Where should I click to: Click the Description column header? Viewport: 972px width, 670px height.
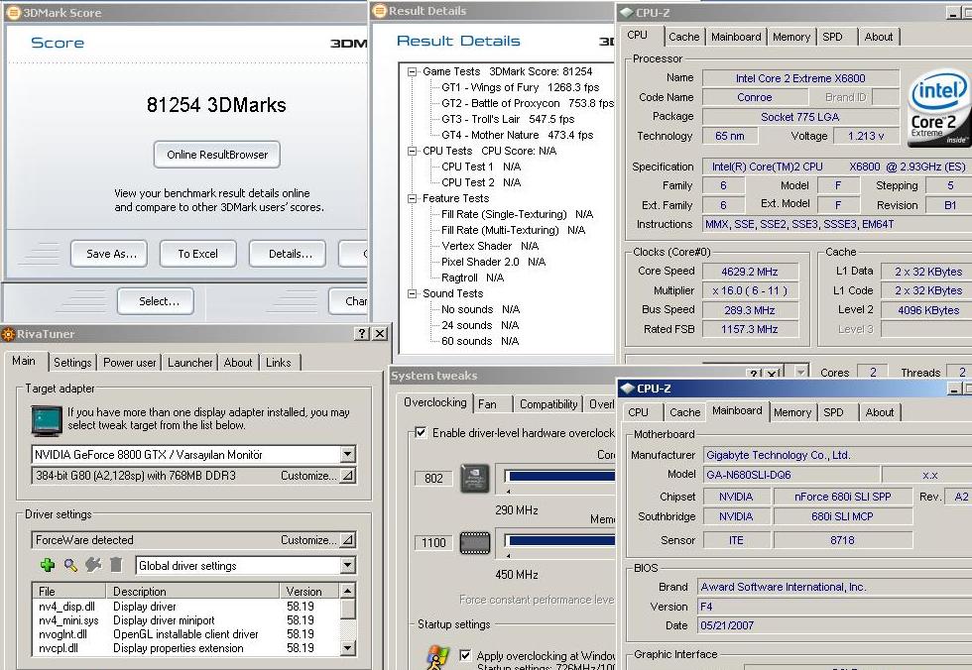(192, 592)
